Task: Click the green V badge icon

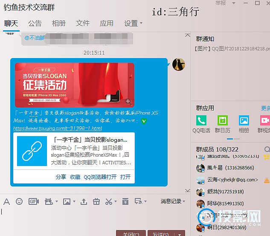Action: click(144, 121)
